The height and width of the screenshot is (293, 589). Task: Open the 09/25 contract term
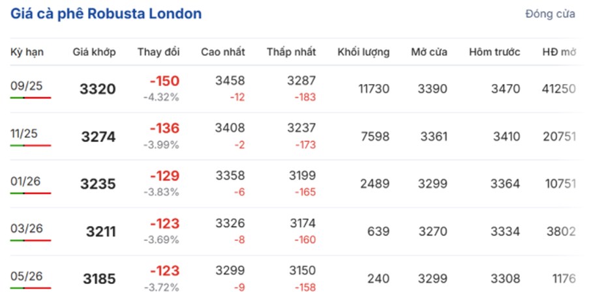(26, 86)
